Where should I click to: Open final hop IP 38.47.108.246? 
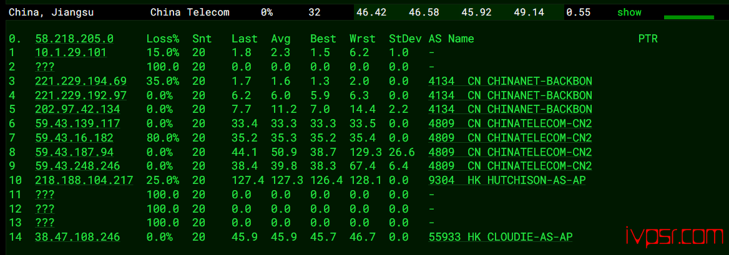[78, 237]
